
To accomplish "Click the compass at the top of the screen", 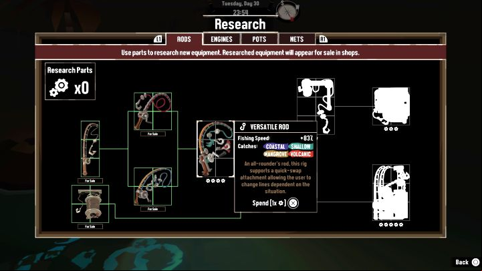I will tap(287, 11).
